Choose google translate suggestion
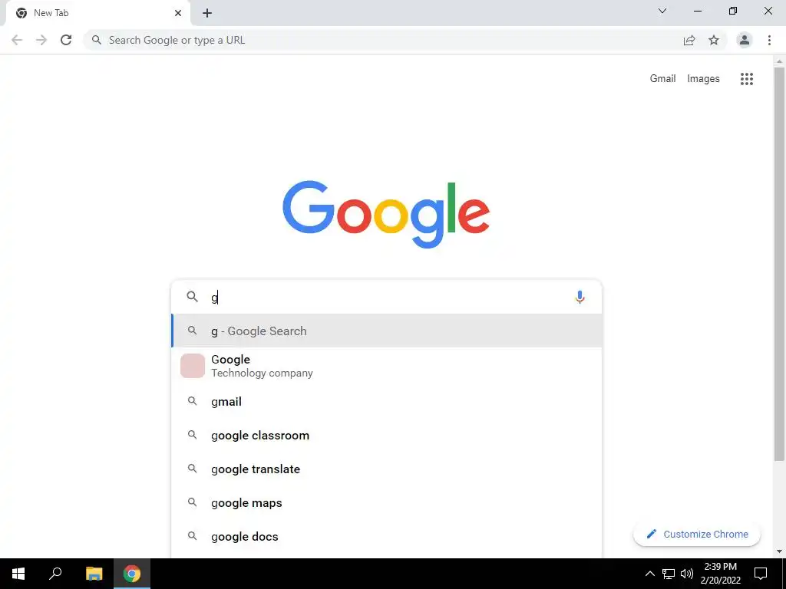This screenshot has height=589, width=786. click(x=387, y=469)
